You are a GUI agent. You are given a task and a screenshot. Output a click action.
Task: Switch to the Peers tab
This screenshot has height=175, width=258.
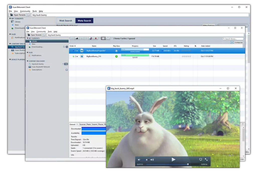click(x=89, y=124)
